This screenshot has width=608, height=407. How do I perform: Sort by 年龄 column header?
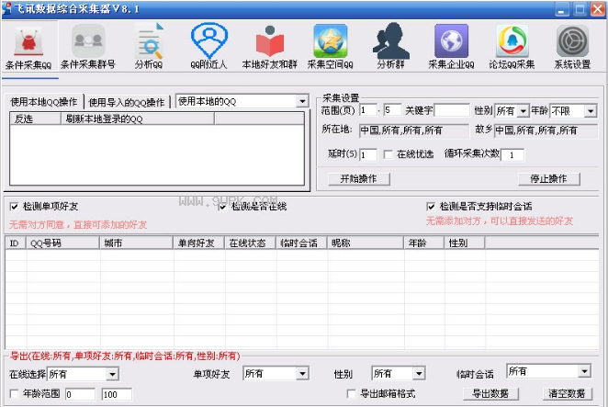click(424, 243)
